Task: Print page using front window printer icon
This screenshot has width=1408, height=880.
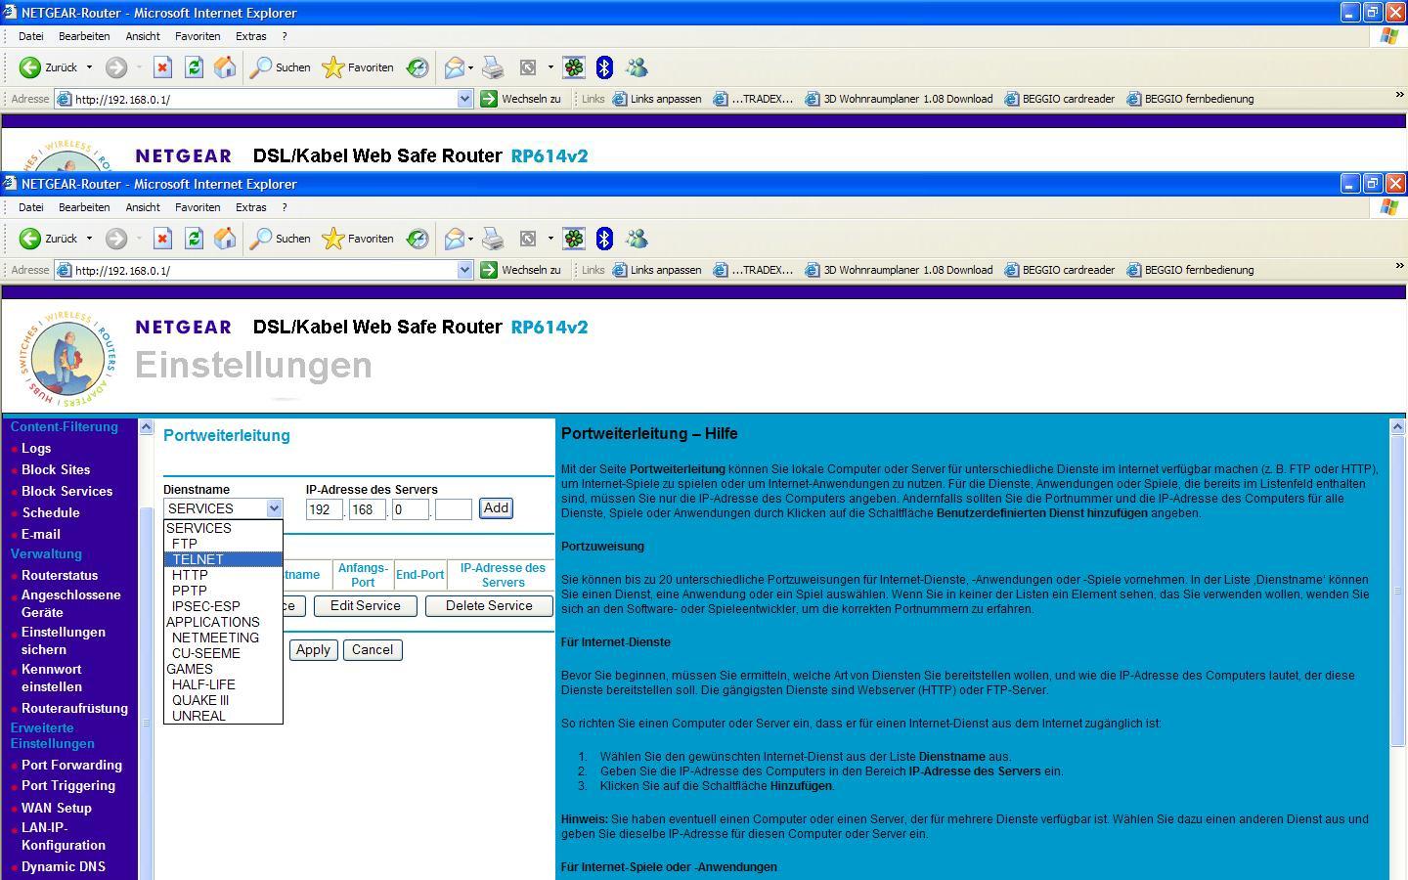Action: tap(493, 239)
